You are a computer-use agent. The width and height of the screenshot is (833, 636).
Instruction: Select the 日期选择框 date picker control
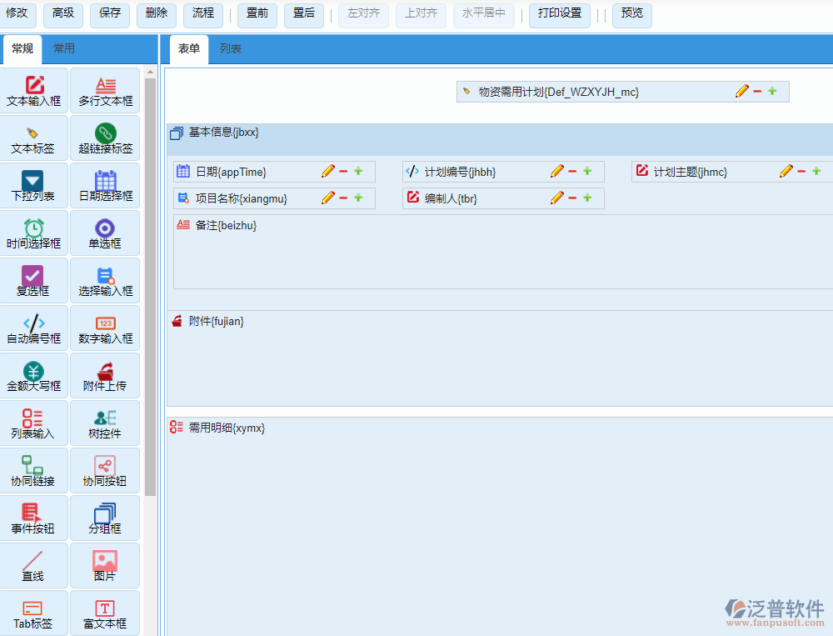(x=105, y=185)
